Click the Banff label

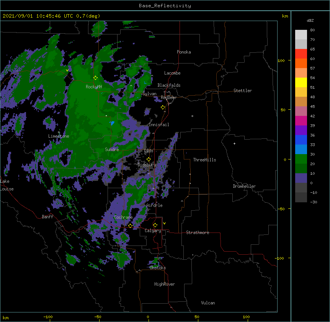[x=47, y=217]
